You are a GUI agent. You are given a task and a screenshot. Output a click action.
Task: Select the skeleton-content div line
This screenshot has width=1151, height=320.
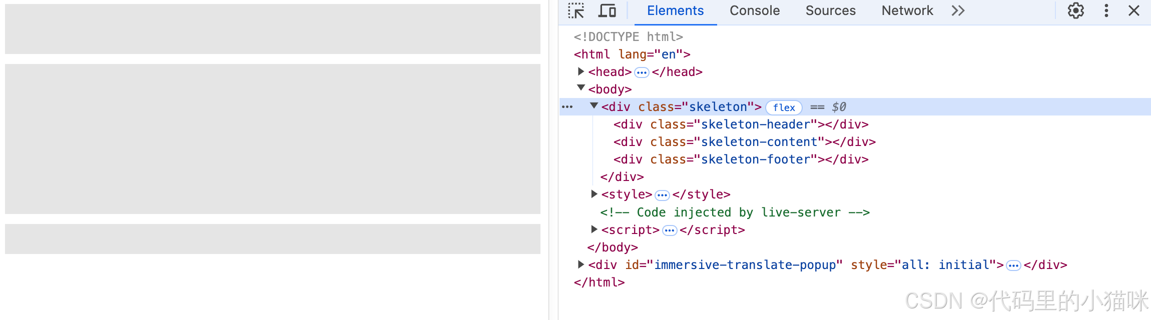pos(744,142)
